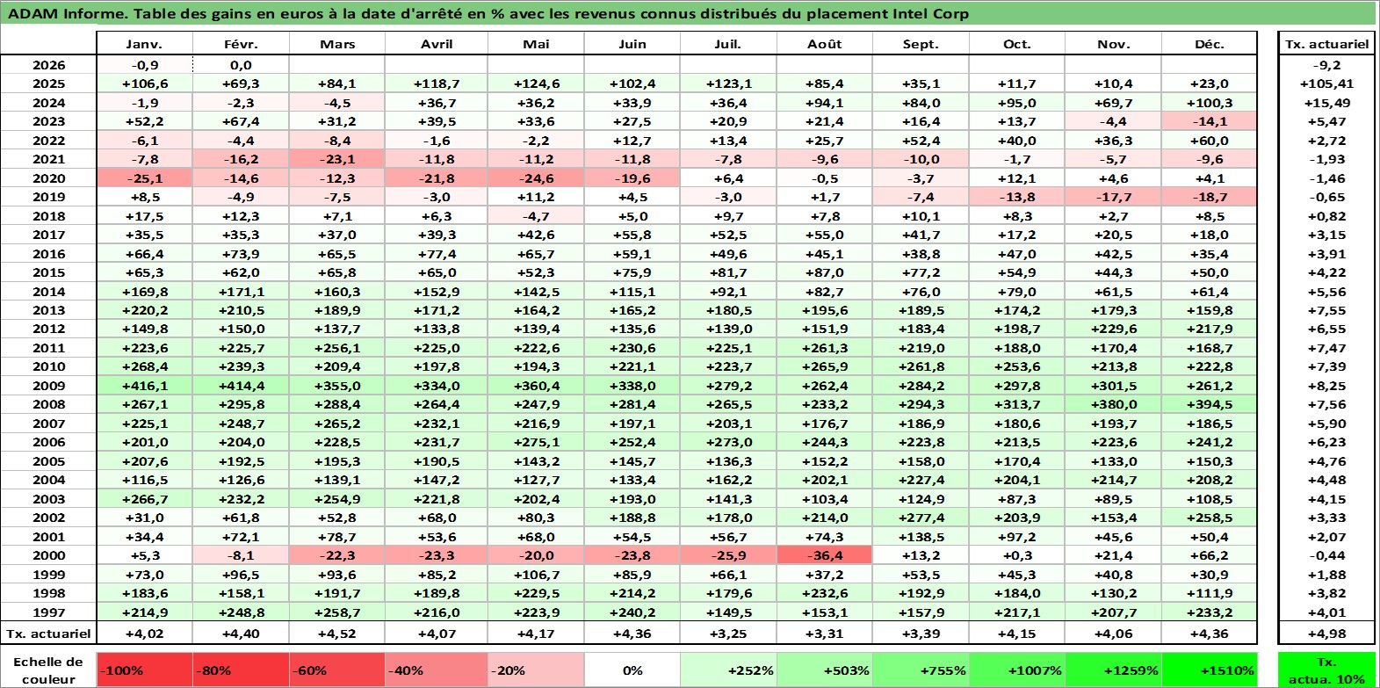Select the +124,6 cell in row 2025
The width and height of the screenshot is (1380, 688).
[x=536, y=83]
